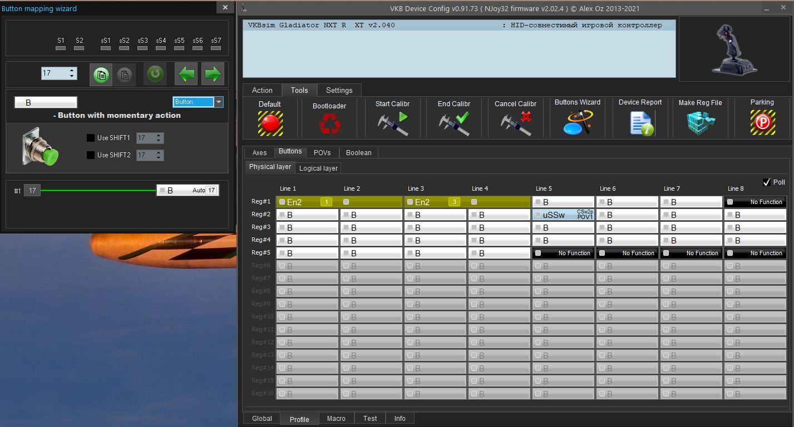This screenshot has width=794, height=427.
Task: Open the Bootloader recycle icon
Action: click(329, 124)
